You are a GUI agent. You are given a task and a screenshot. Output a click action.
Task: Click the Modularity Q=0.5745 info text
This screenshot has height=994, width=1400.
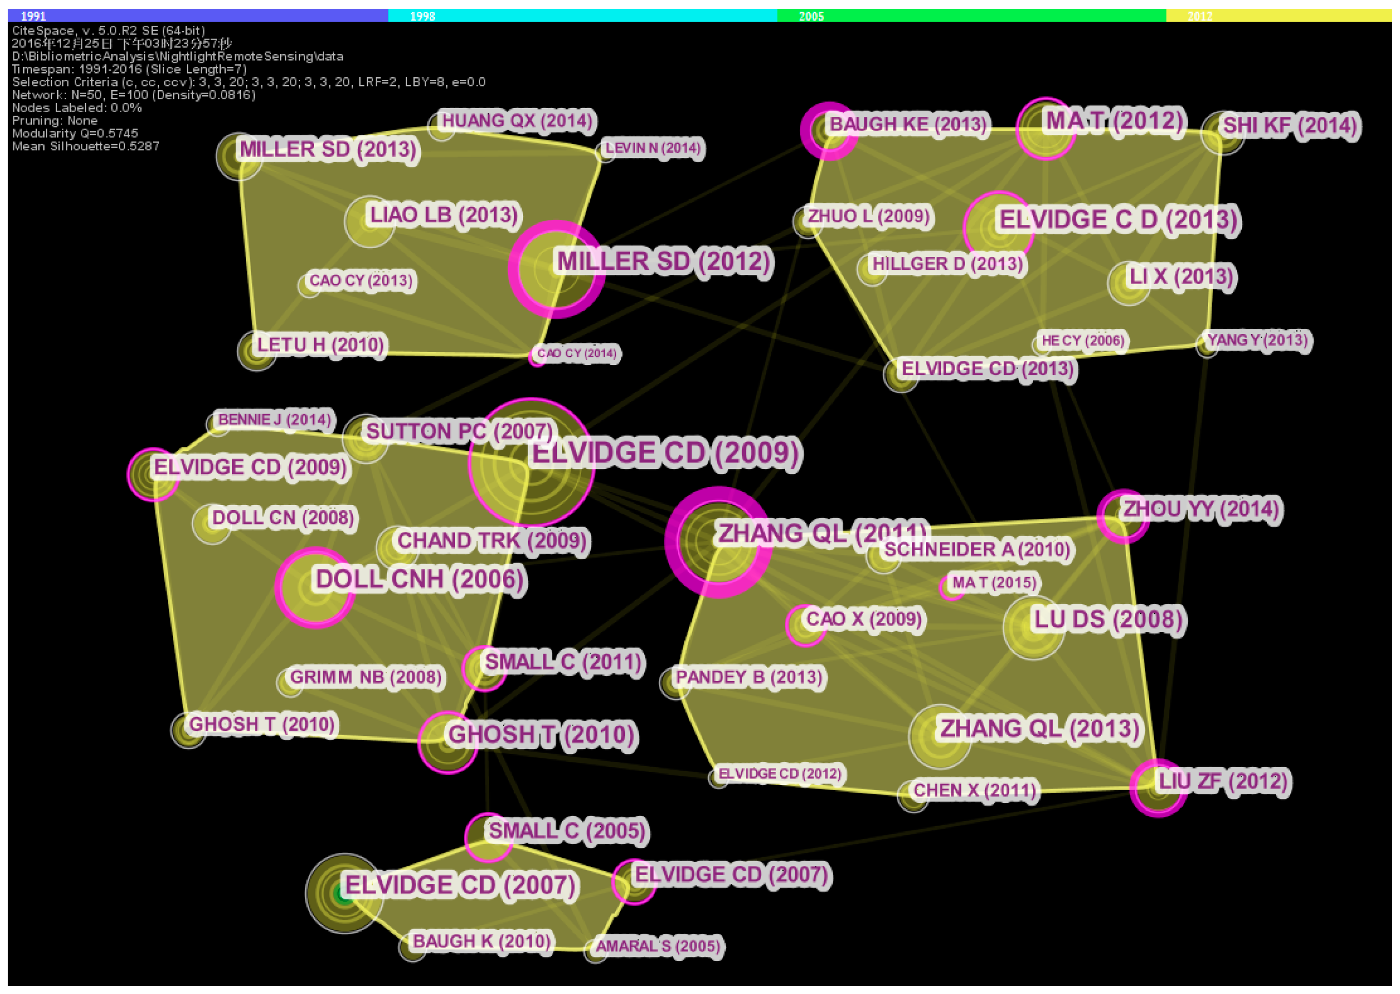pyautogui.click(x=75, y=133)
